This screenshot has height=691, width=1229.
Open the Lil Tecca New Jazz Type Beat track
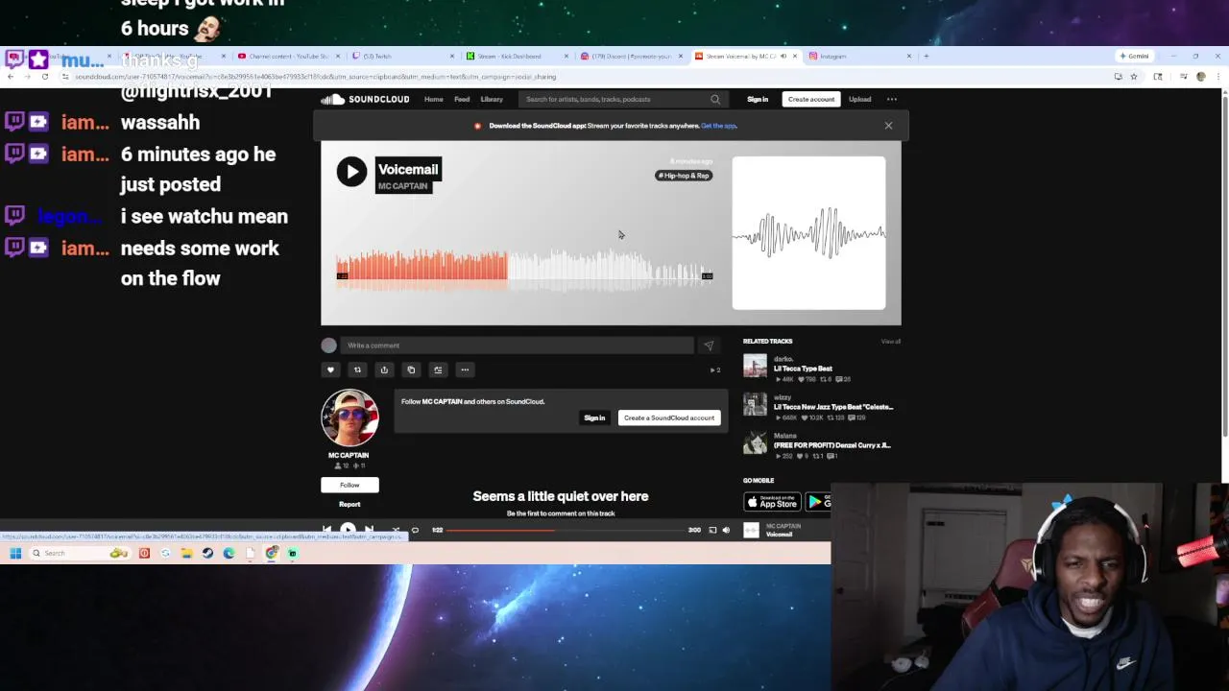[x=833, y=407]
